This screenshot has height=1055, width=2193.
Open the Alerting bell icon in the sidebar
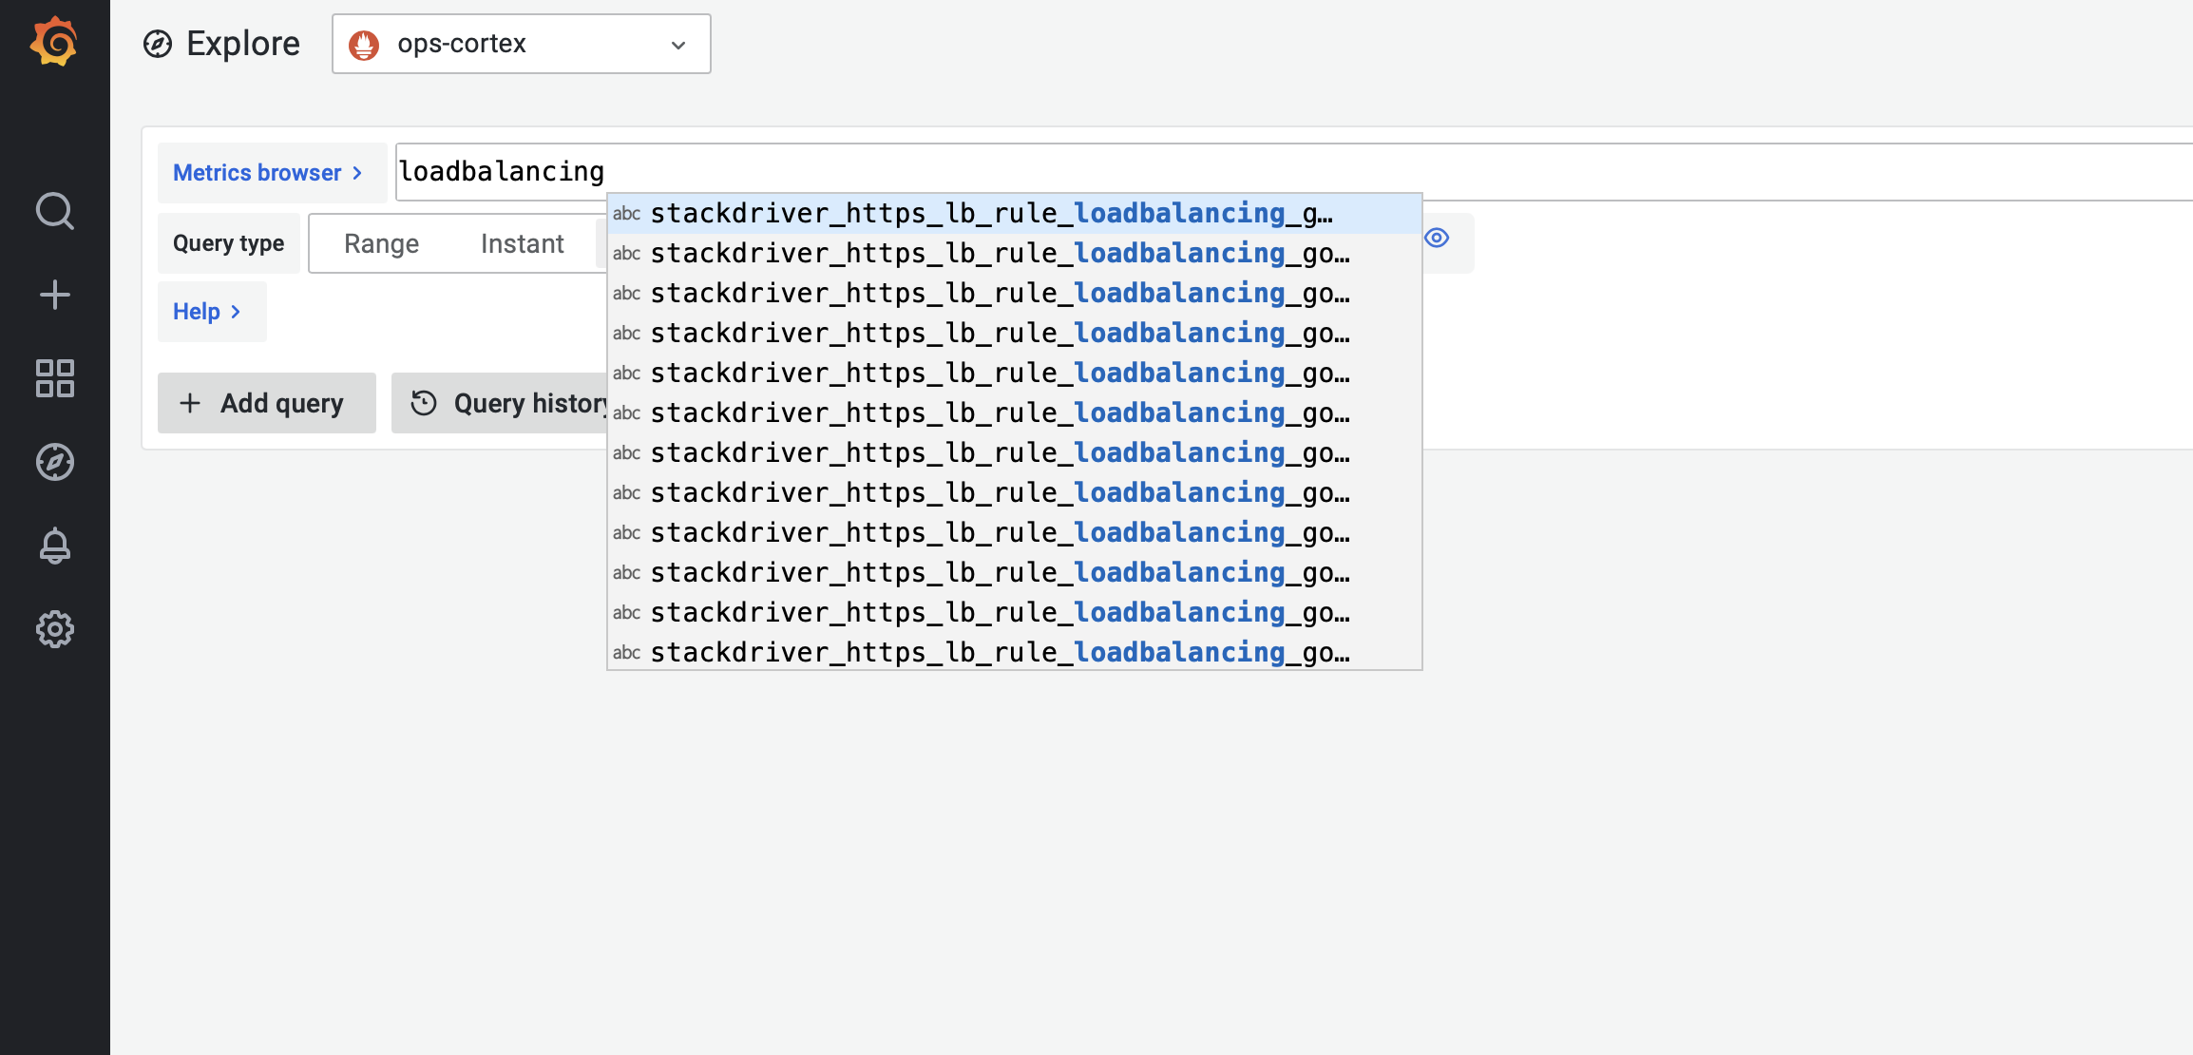(x=55, y=546)
